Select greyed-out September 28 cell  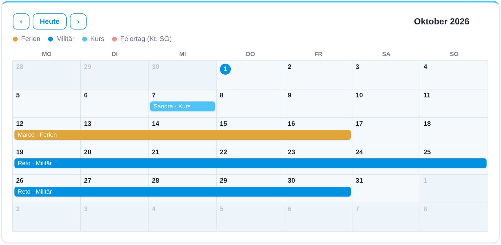point(47,75)
